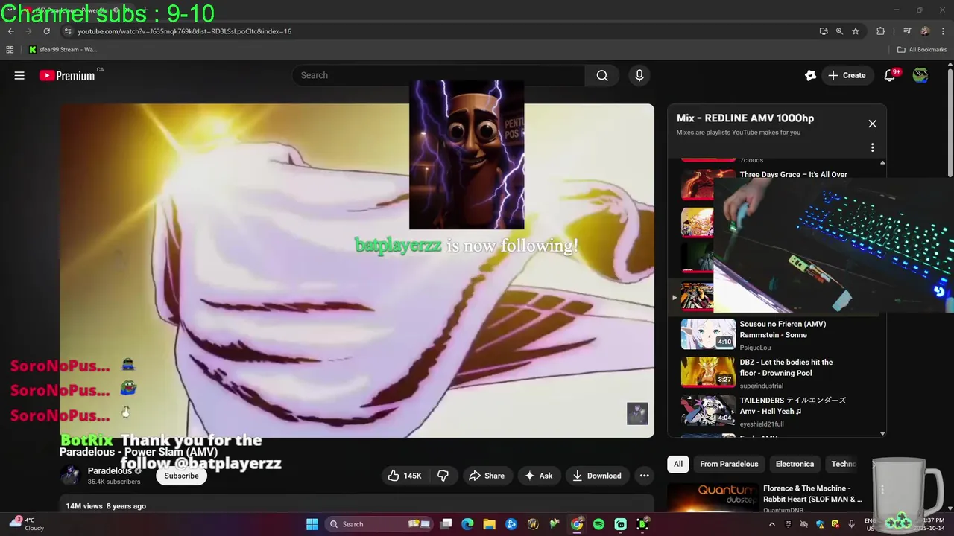Share the video
The height and width of the screenshot is (536, 954).
[x=486, y=476]
